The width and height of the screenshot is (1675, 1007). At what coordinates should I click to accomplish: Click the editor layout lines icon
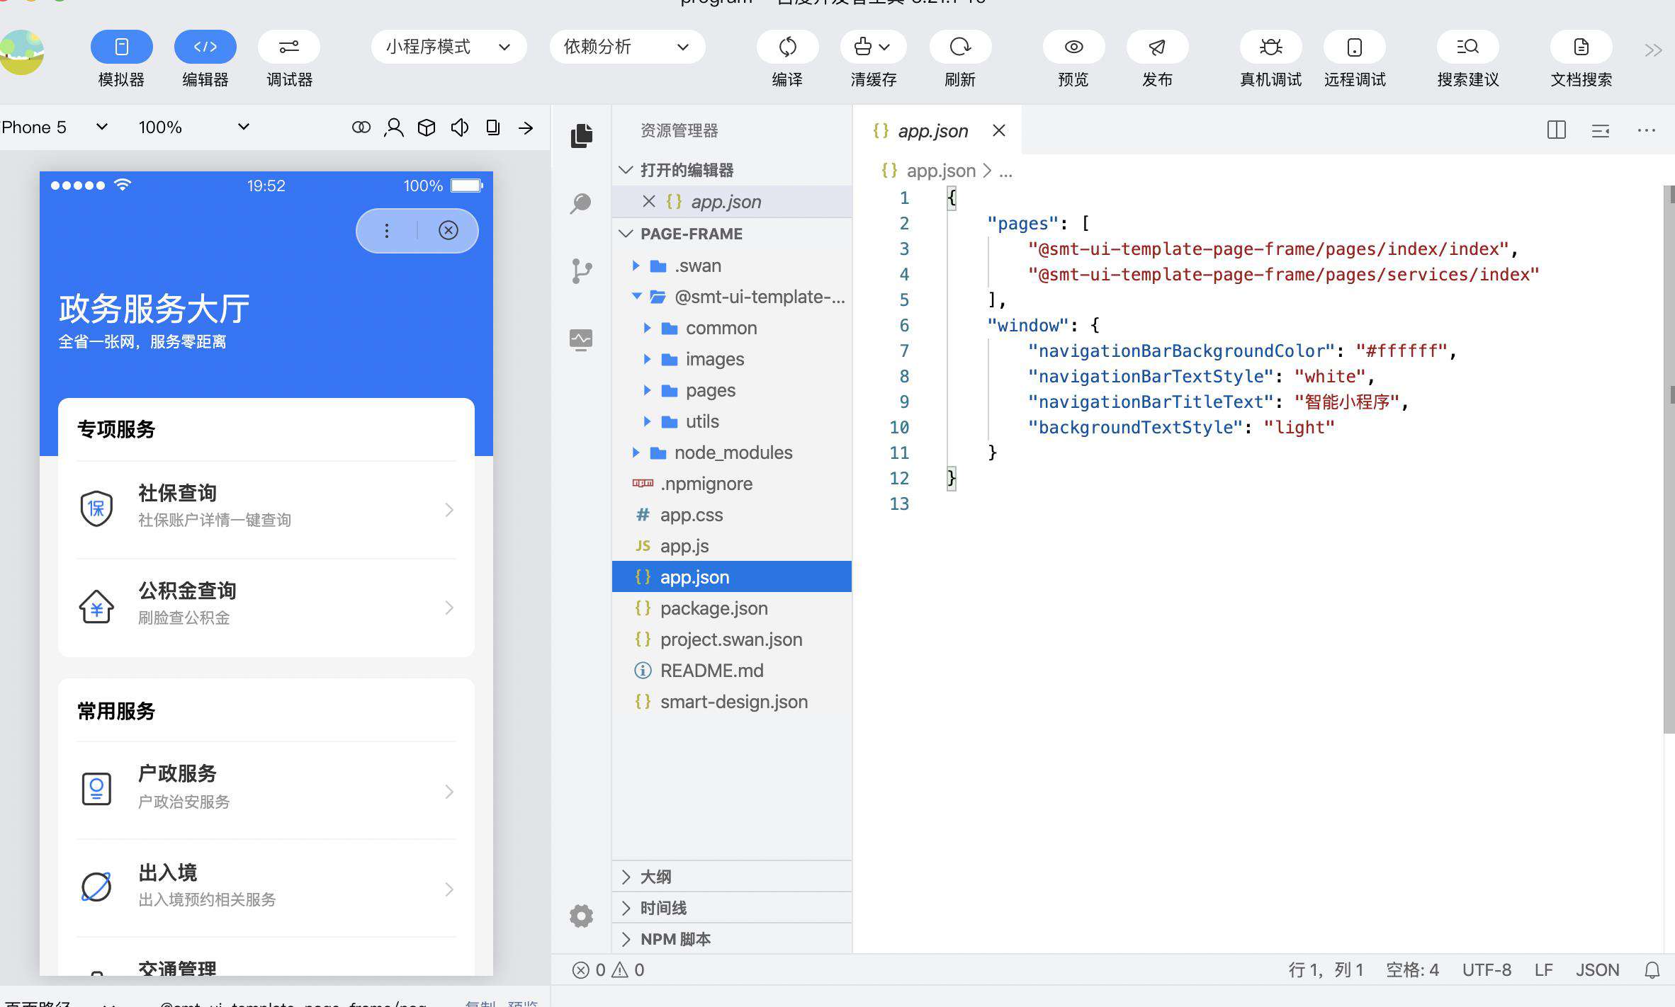point(1601,131)
